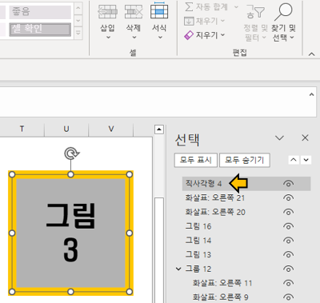Screen dimensions: 320x303
Task: Toggle visibility of 직사각형 4
Action: coord(289,184)
